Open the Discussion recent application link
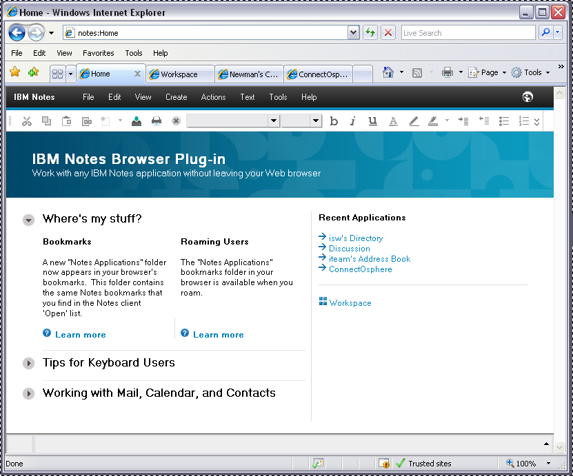 coord(349,249)
